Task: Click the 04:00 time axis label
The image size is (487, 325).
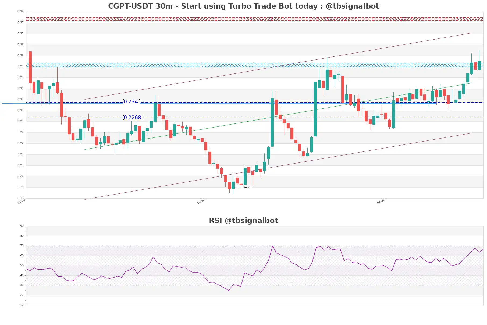Action: tap(381, 202)
